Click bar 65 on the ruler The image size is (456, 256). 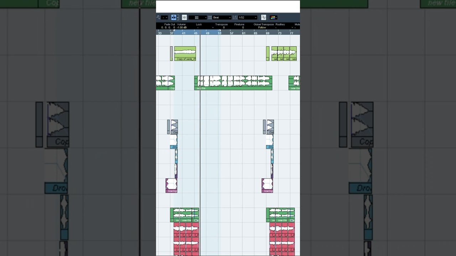tap(255, 33)
